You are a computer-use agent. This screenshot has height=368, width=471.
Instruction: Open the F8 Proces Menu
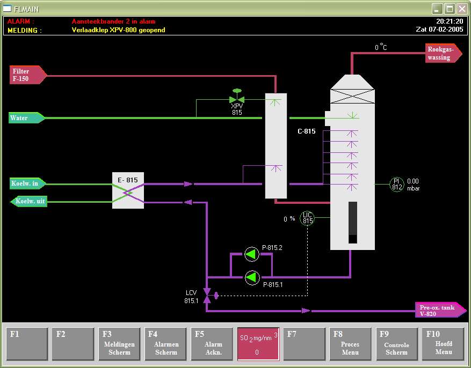pos(351,344)
